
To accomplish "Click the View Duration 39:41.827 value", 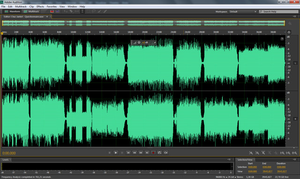I will click(282, 172).
